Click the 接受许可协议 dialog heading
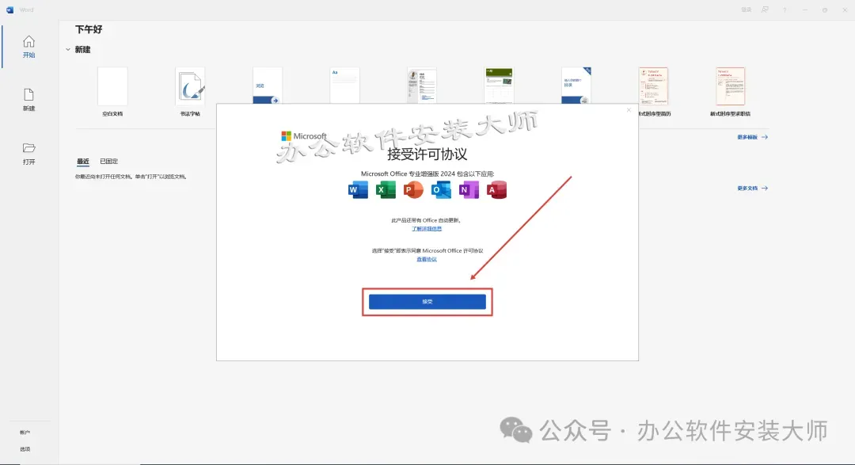This screenshot has height=465, width=855. [427, 154]
